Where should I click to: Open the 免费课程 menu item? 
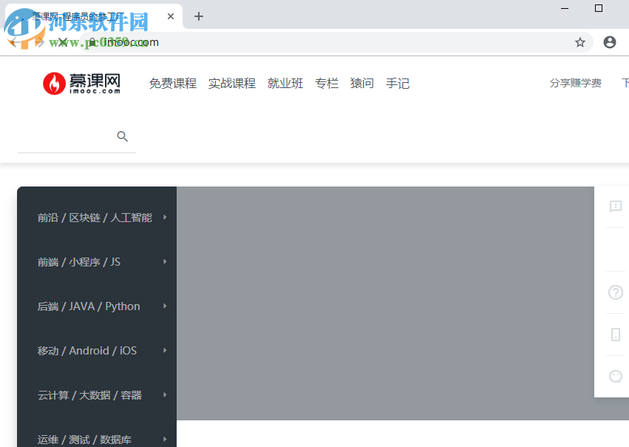coord(172,83)
